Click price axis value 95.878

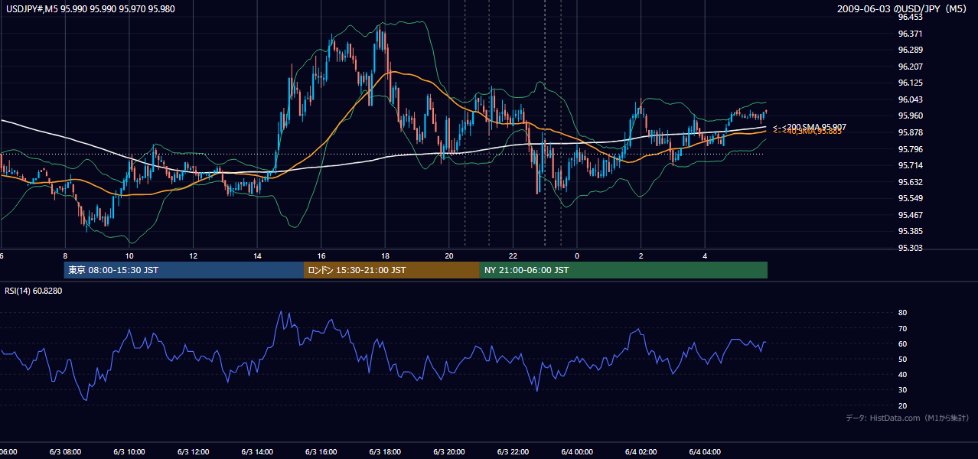(x=910, y=132)
